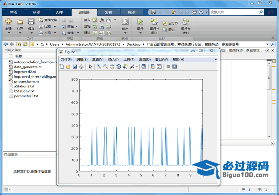The image size is (279, 195).
Task: Click 查找文件 (Find Files) in the ribbon
Action: tap(48, 20)
